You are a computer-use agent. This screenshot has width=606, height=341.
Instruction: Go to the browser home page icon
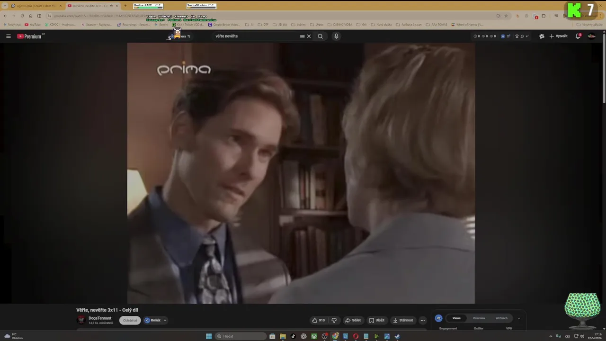click(31, 16)
